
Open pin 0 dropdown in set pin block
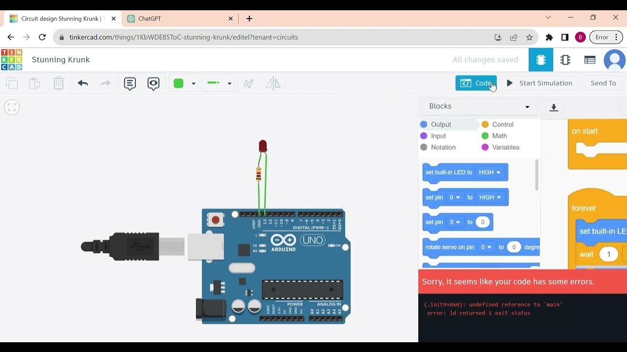(x=456, y=197)
